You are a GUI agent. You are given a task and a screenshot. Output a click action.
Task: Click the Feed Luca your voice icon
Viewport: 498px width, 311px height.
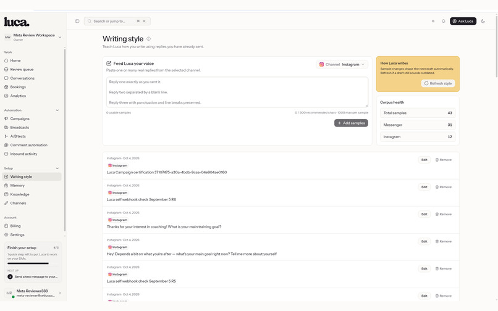109,64
